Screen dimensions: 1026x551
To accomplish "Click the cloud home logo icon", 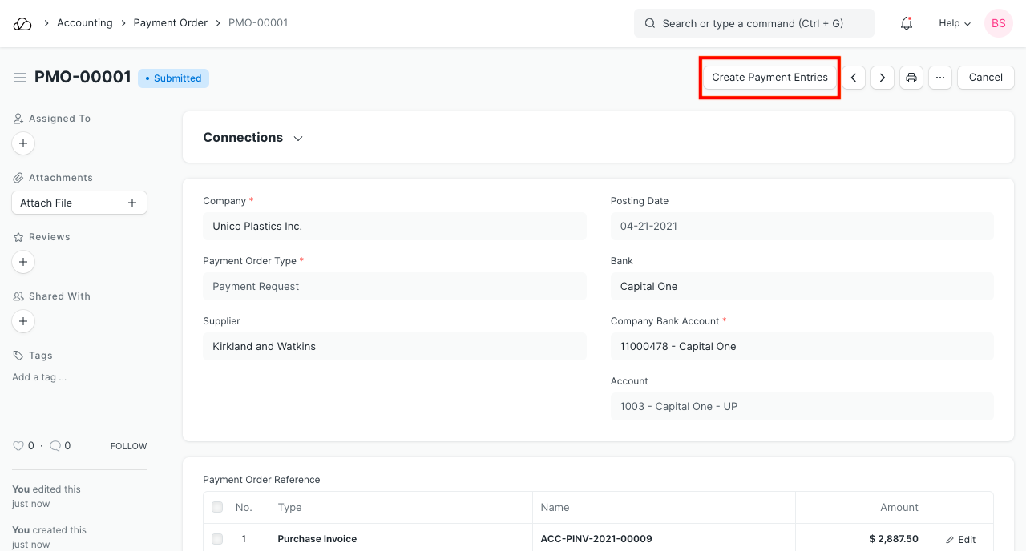I will tap(22, 24).
